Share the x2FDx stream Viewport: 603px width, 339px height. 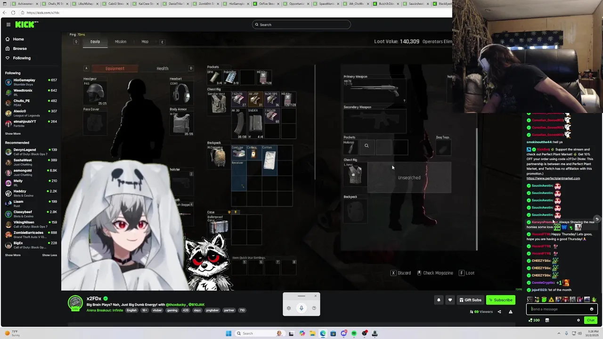click(x=499, y=312)
